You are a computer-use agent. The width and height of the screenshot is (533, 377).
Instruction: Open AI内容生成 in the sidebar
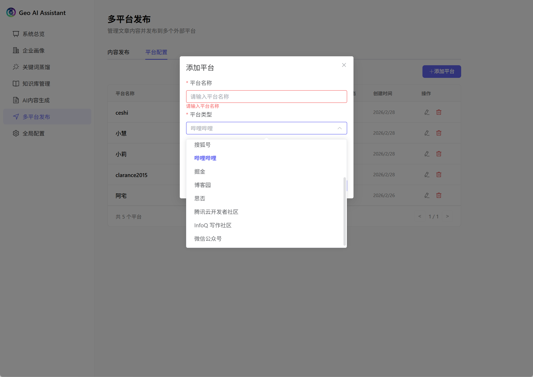click(x=47, y=100)
